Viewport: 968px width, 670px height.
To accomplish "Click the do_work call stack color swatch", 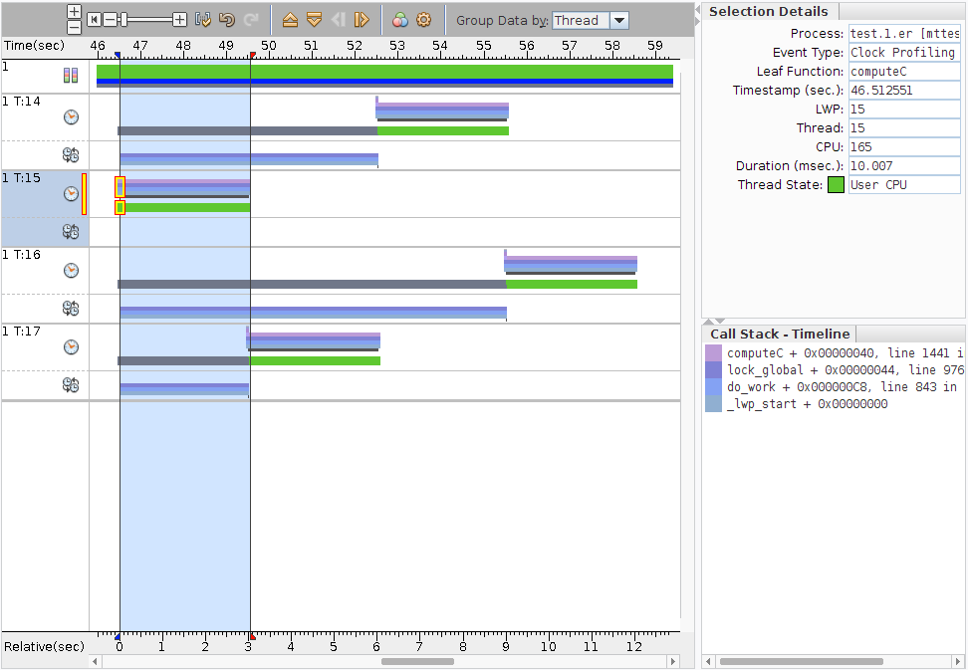I will [713, 387].
